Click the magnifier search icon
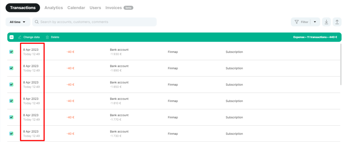344x142 pixels. (37, 22)
